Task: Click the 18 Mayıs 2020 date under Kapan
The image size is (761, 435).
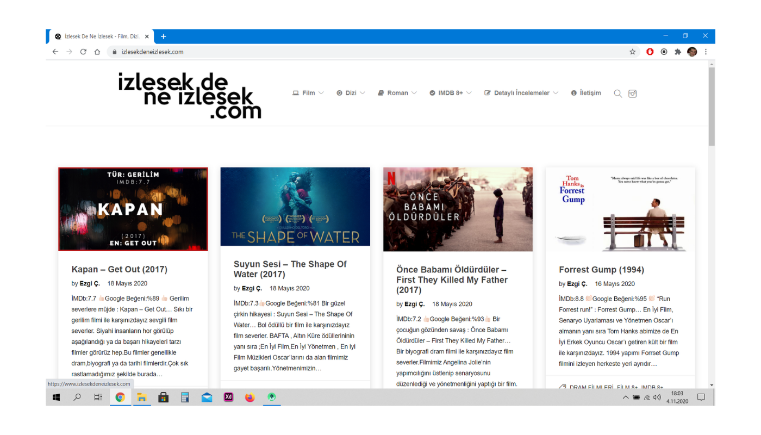Action: click(127, 283)
